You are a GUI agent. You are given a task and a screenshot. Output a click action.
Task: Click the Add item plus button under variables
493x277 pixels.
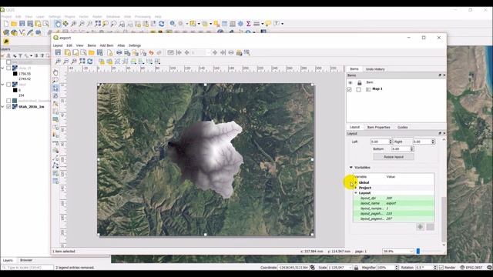tap(421, 227)
